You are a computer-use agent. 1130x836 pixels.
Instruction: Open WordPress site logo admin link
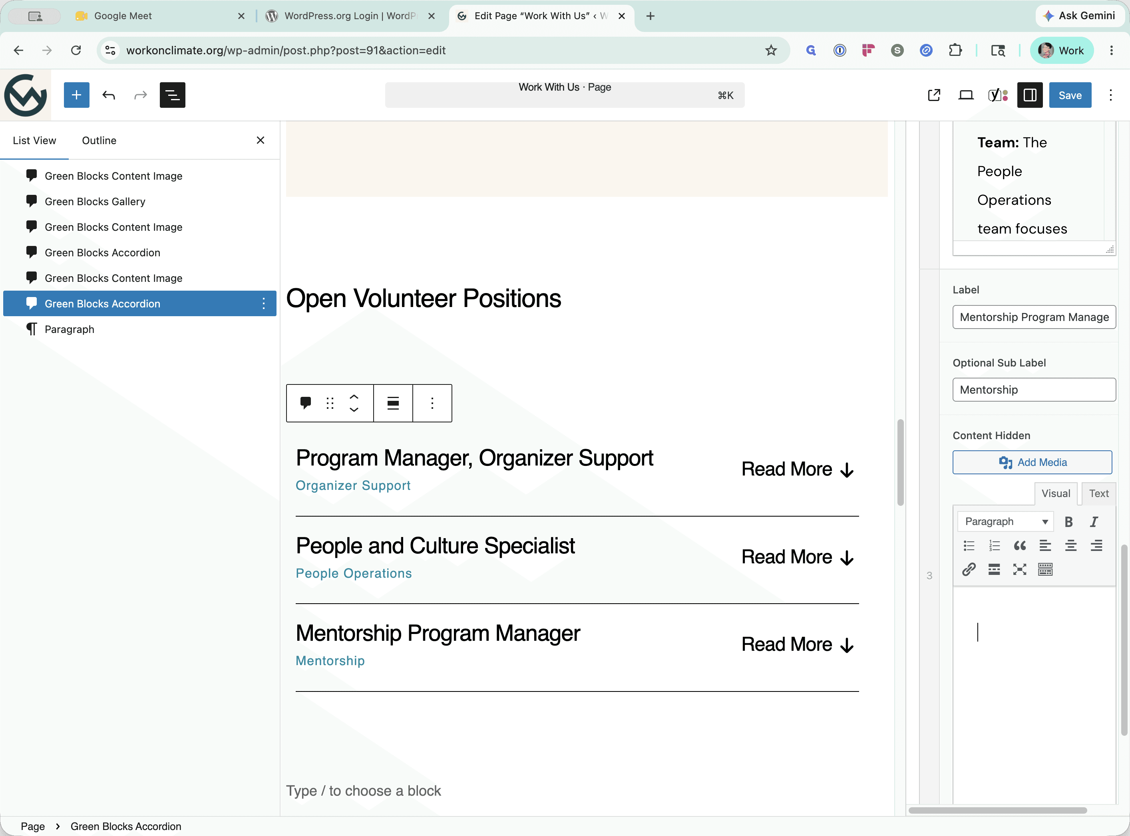[25, 95]
